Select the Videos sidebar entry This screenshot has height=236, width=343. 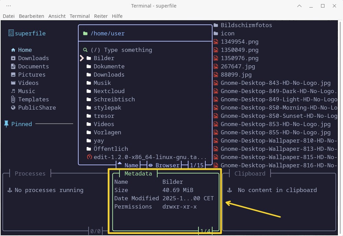[x=28, y=83]
